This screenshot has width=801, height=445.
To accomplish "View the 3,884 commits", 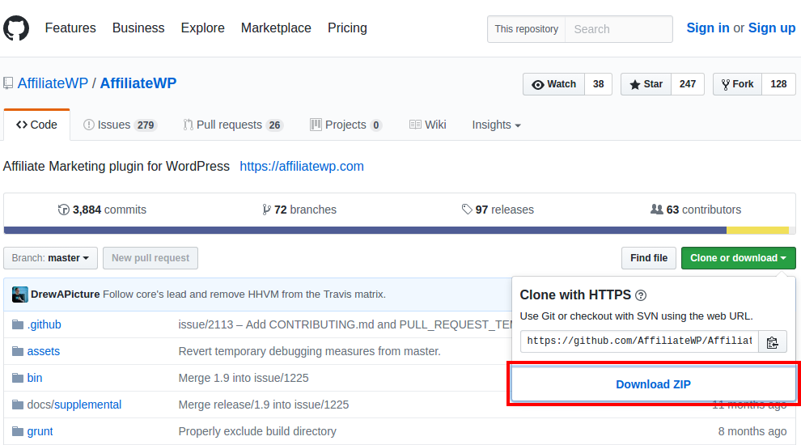I will tap(102, 210).
